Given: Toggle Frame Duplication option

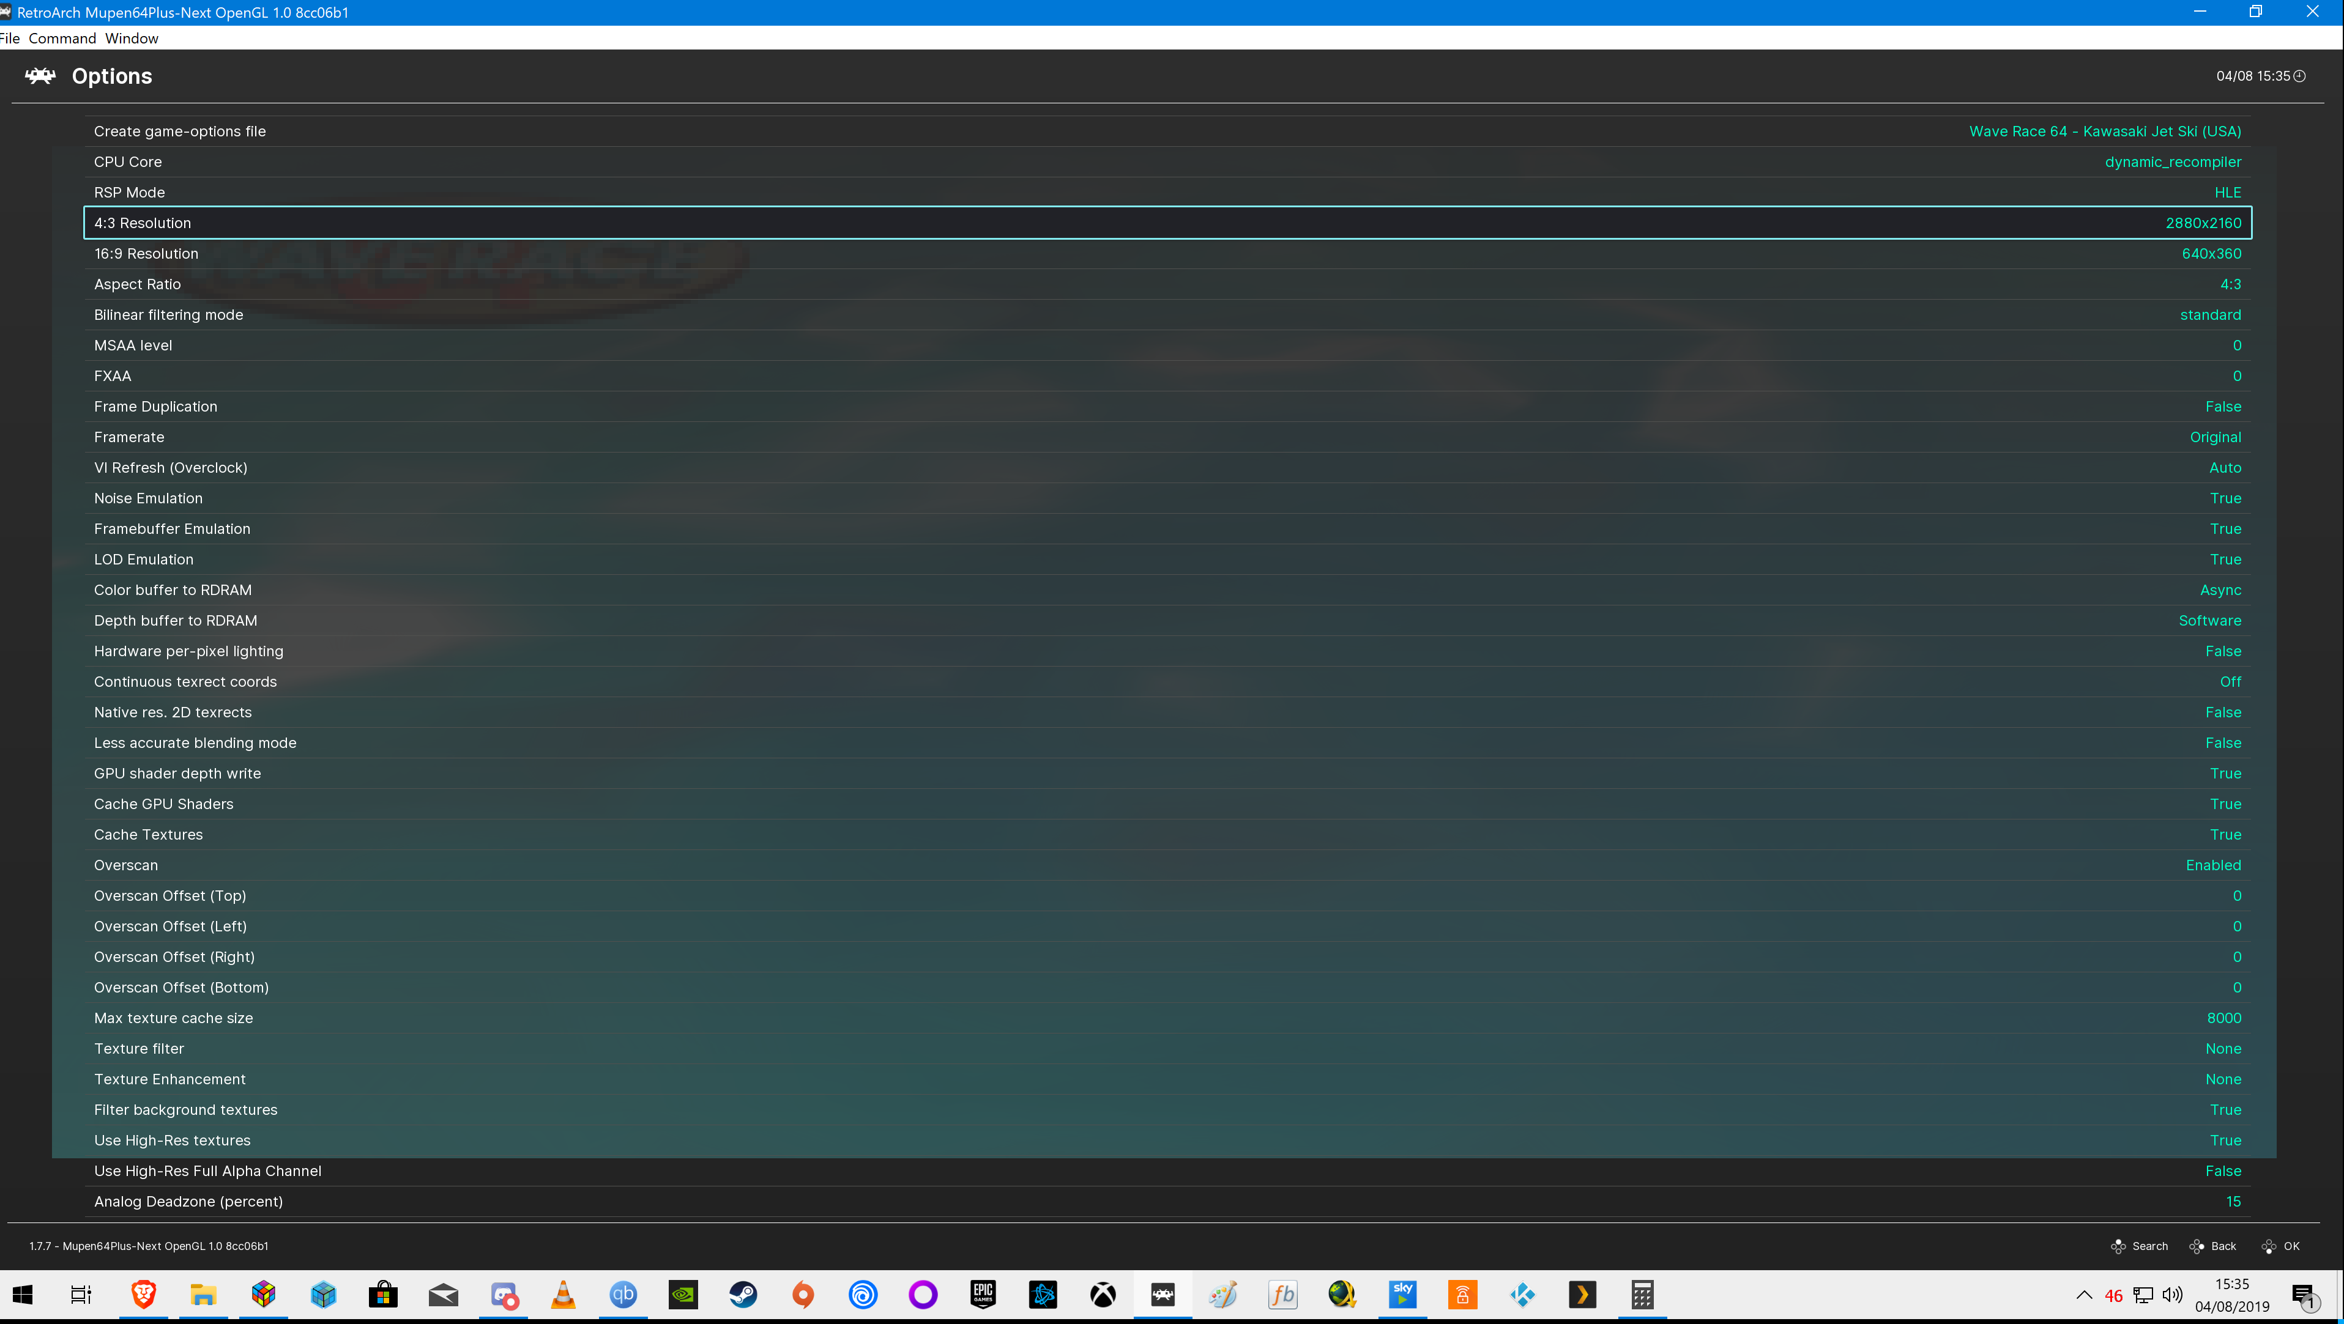Looking at the screenshot, I should (1167, 407).
